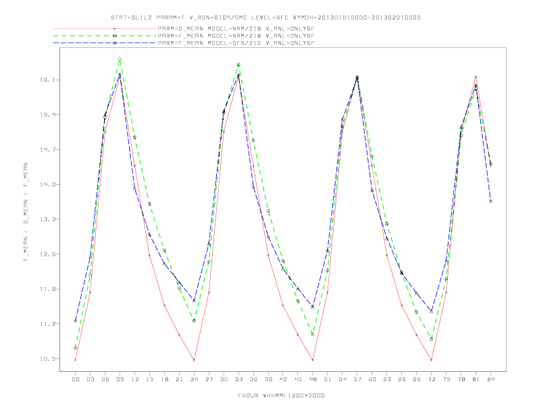Click the x-axis tick label 78
This screenshot has height=413, width=535.
[461, 379]
